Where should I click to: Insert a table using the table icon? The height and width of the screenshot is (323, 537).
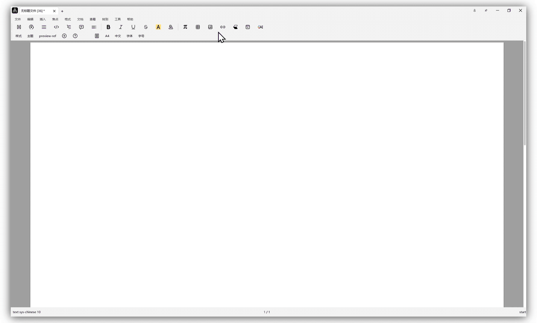pyautogui.click(x=198, y=27)
